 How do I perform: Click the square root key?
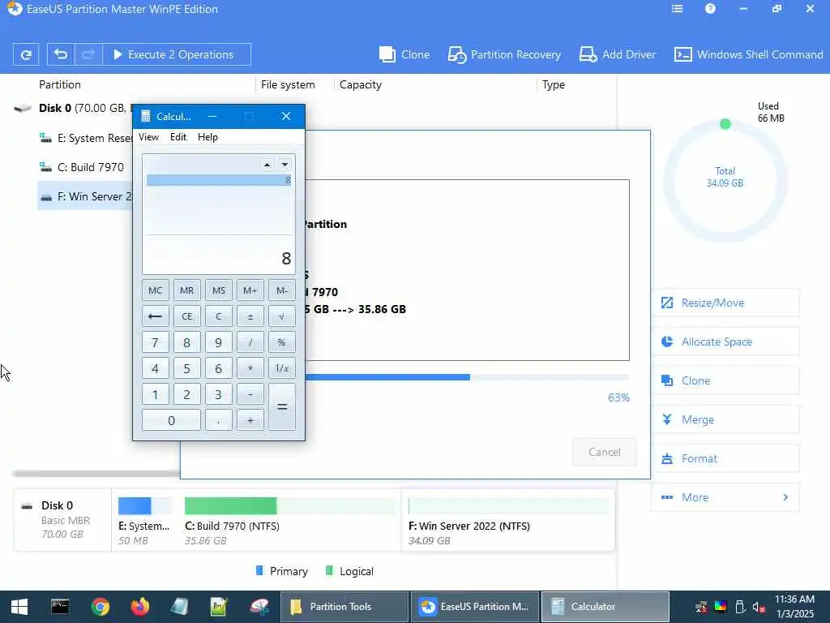281,316
